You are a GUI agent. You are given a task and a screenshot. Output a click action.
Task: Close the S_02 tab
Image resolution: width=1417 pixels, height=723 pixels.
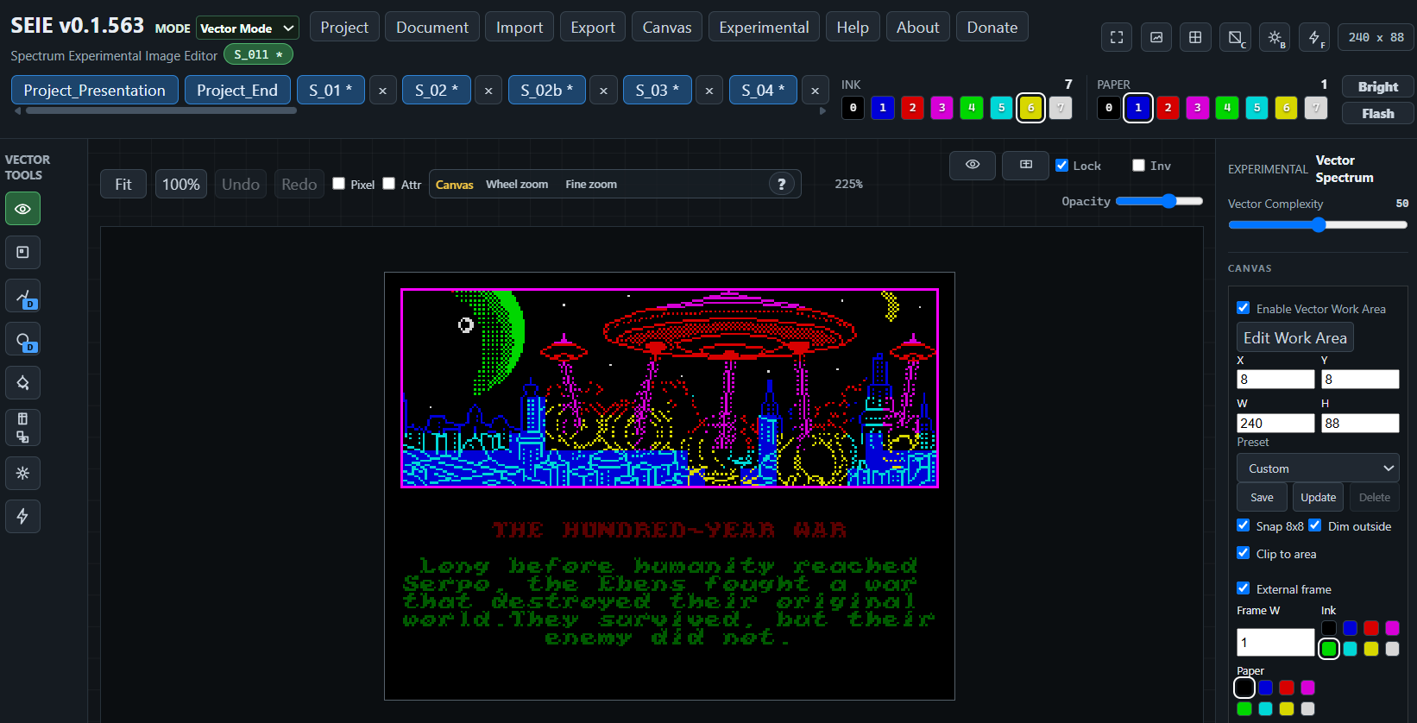[x=488, y=91]
